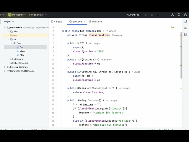Expand the .idea folder
Viewport: 189px width, 142px height.
click(x=8, y=32)
